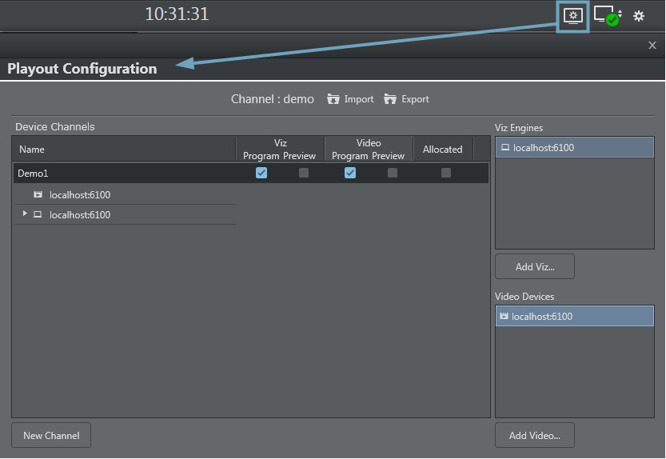
Task: Expand the localhost:6100 Viz engine tree node
Action: [25, 214]
